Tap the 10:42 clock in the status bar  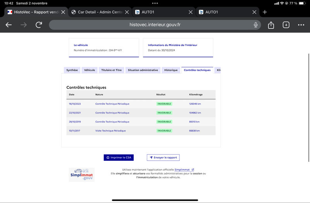9,3
